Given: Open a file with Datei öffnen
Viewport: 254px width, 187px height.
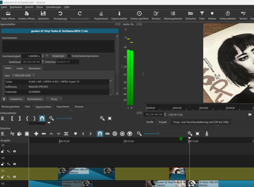Looking at the screenshot, I should point(8,15).
